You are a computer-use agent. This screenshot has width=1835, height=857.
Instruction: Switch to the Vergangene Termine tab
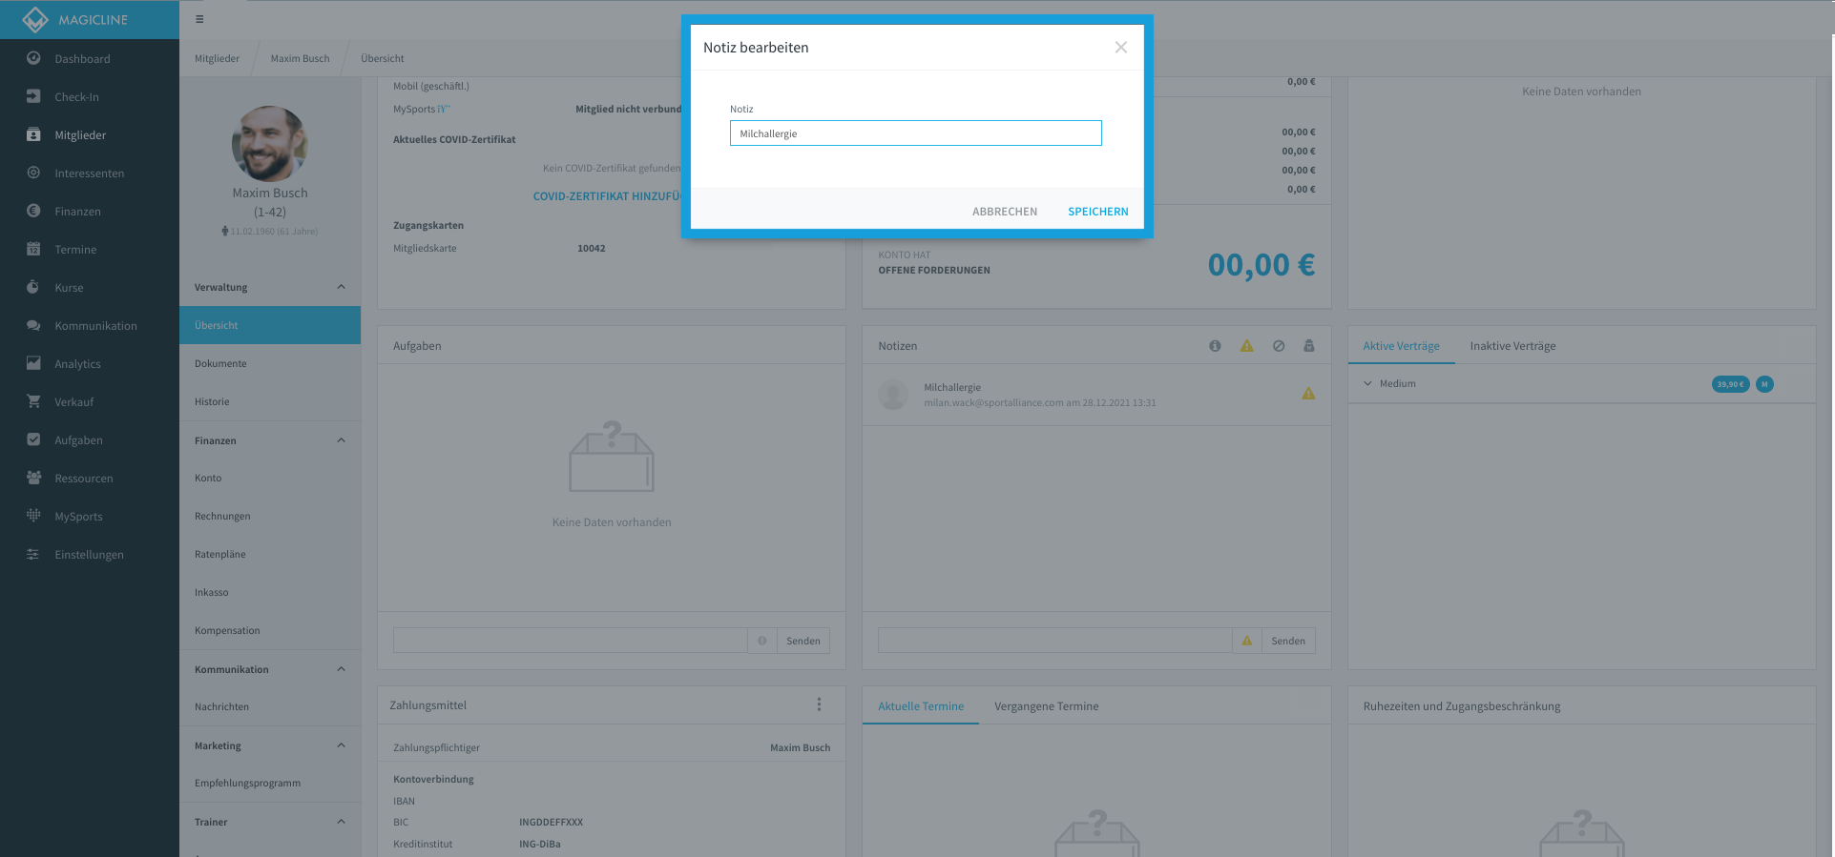pyautogui.click(x=1046, y=706)
